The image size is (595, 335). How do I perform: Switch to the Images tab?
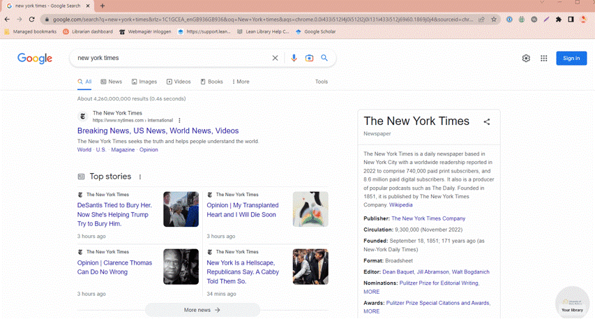(144, 82)
